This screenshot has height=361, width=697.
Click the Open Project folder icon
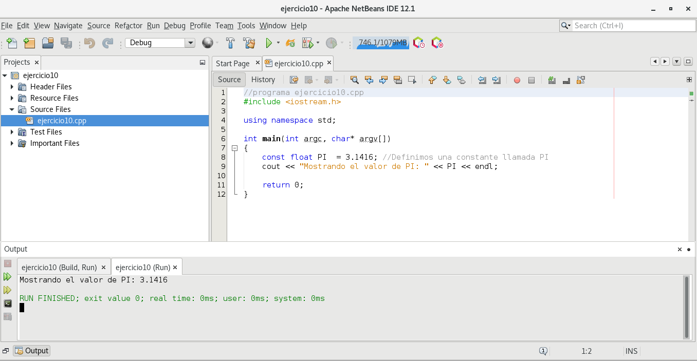pos(48,43)
